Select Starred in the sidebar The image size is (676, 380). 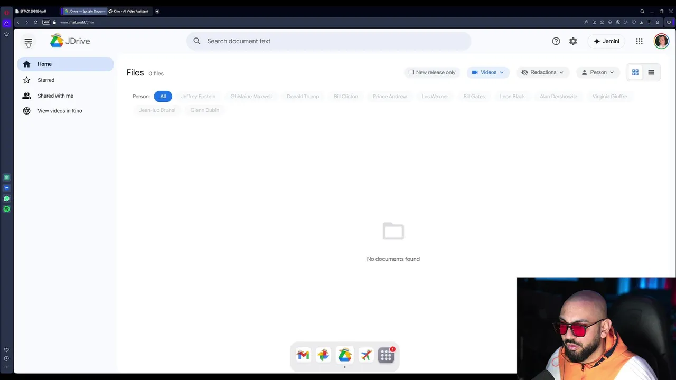coord(65,80)
